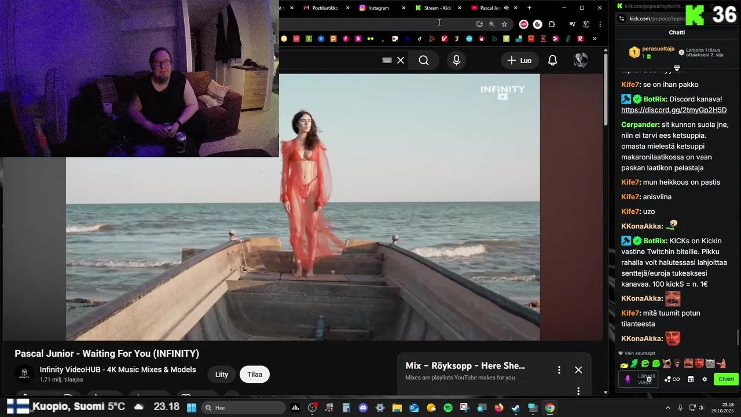The height and width of the screenshot is (417, 741).
Task: Click the YouTube search magnifier button
Action: 424,60
